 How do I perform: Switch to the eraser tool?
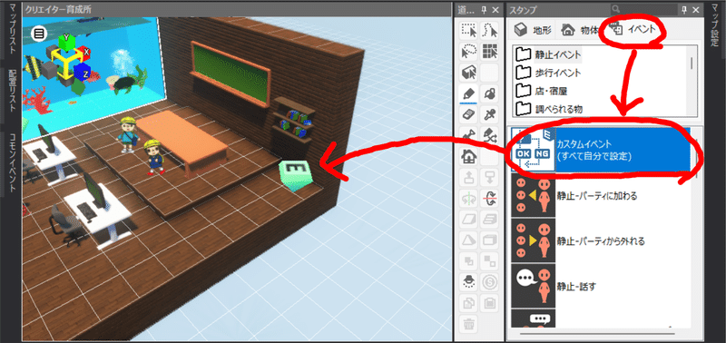469,115
